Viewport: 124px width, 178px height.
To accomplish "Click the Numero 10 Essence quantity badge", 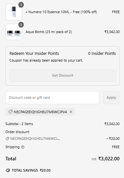I will [x=21, y=5].
